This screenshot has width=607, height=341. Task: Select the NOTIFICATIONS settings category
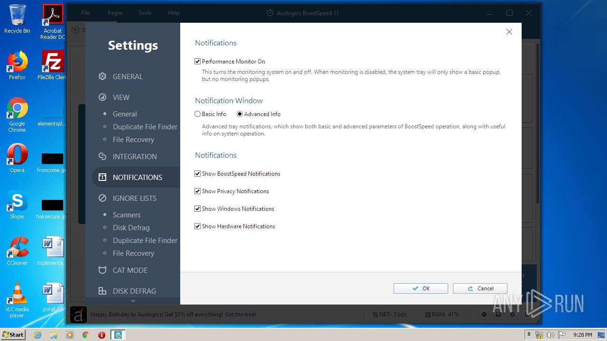coord(138,177)
